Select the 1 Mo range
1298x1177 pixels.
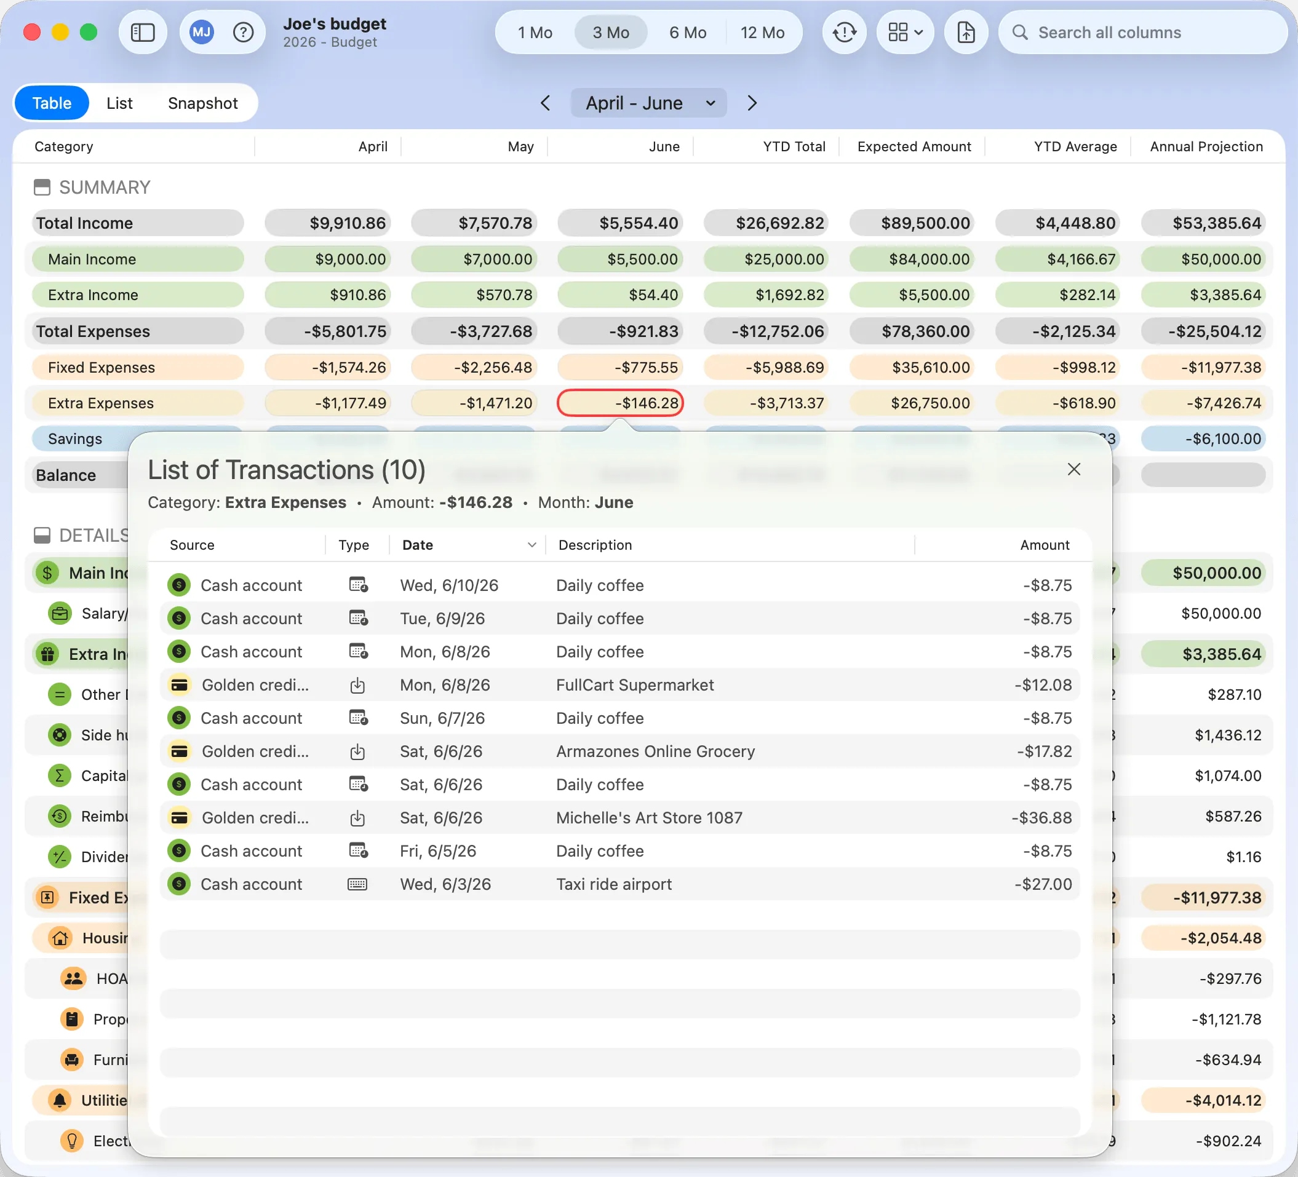point(535,32)
